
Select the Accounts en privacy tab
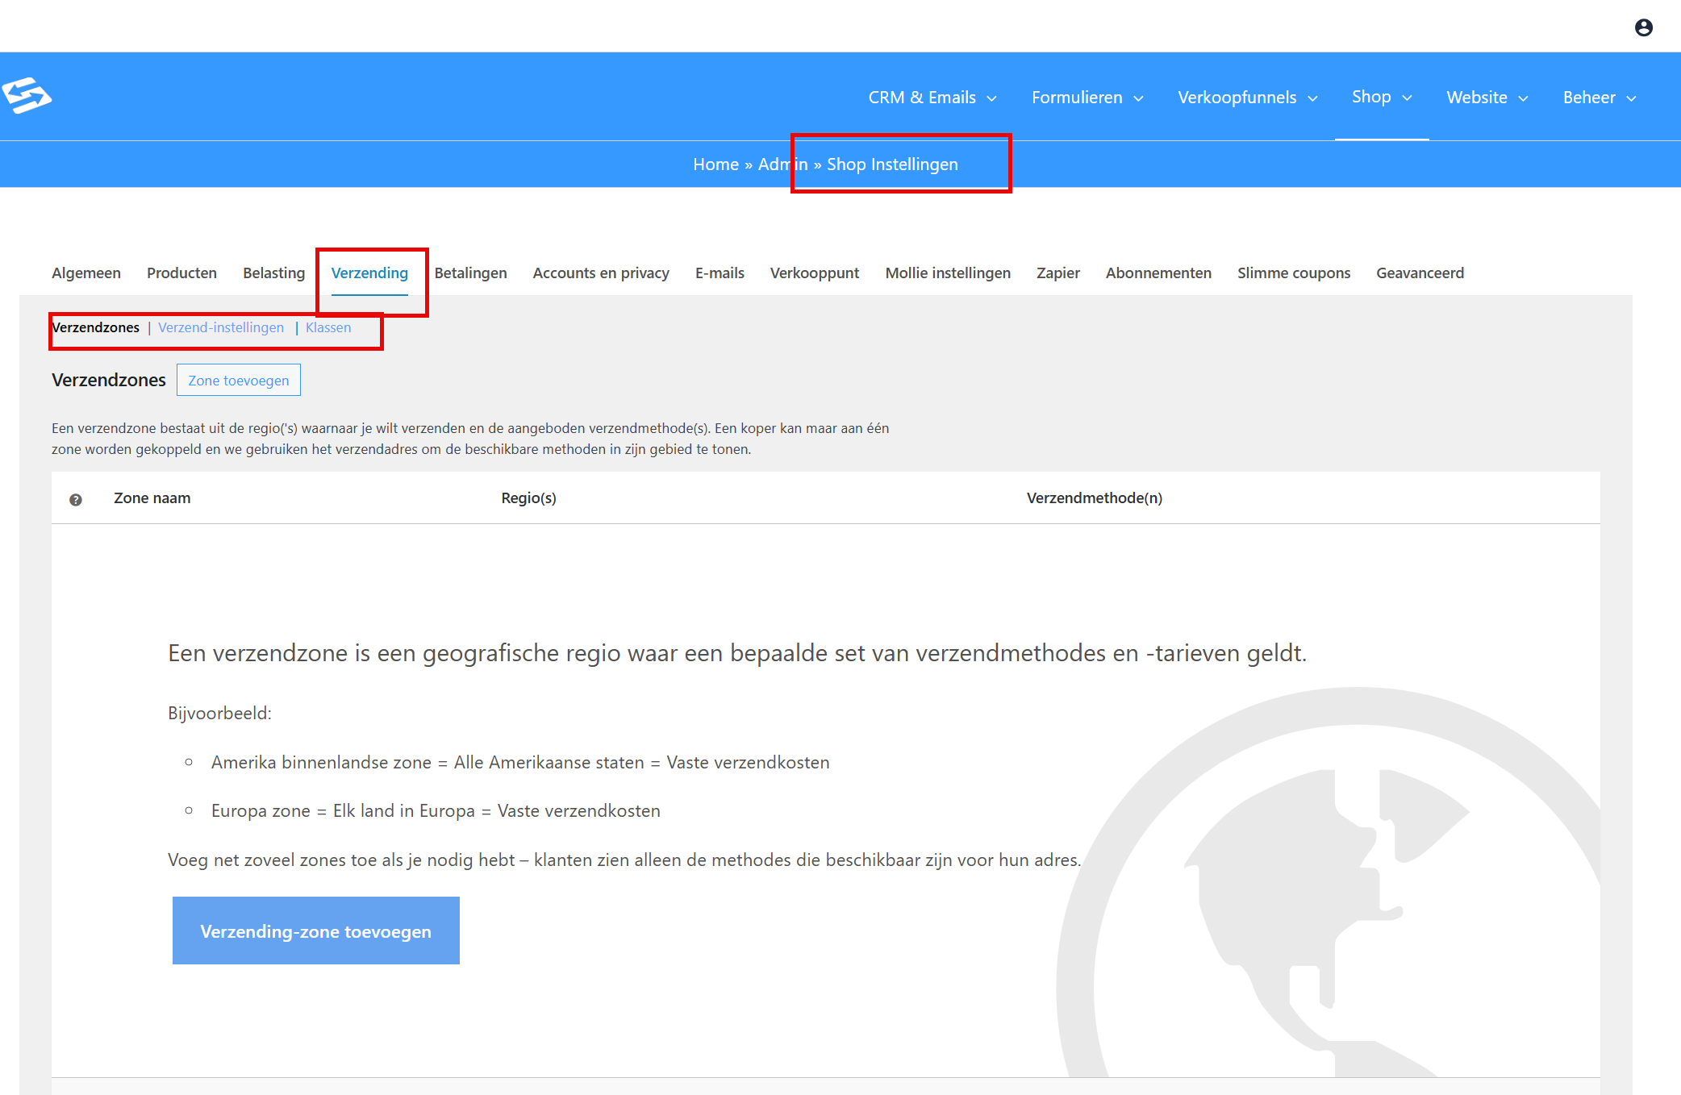coord(601,273)
